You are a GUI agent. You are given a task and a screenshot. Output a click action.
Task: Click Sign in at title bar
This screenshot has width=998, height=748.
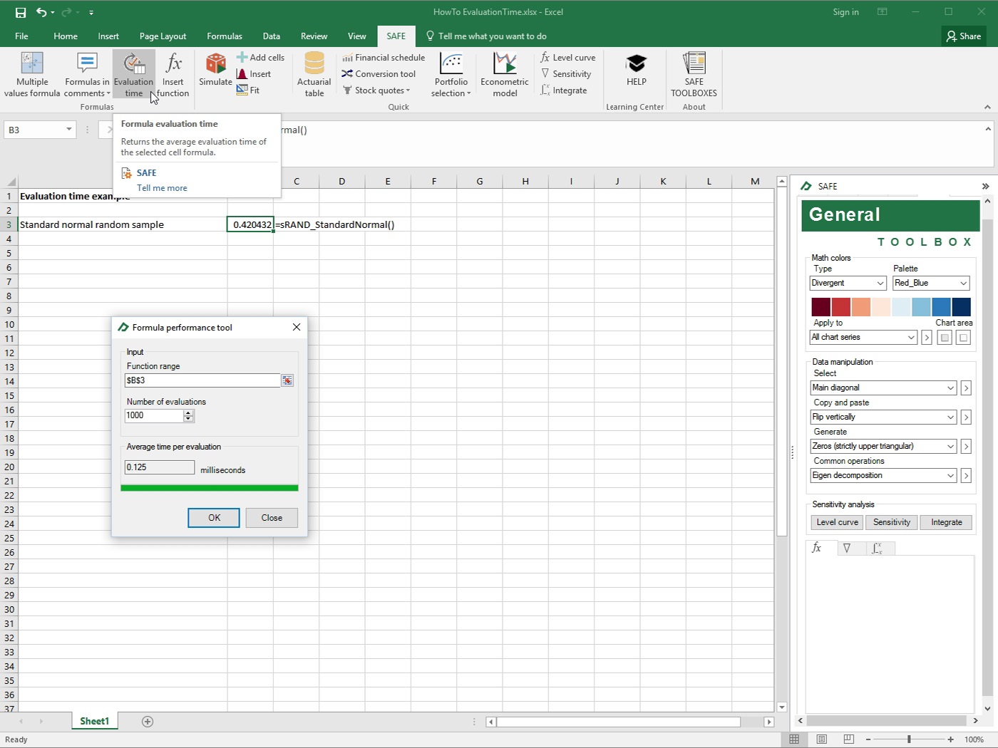(845, 12)
